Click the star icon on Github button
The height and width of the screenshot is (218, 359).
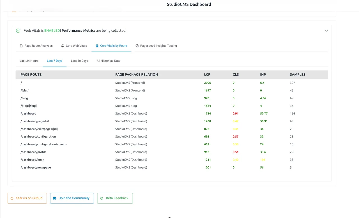[x=12, y=198]
